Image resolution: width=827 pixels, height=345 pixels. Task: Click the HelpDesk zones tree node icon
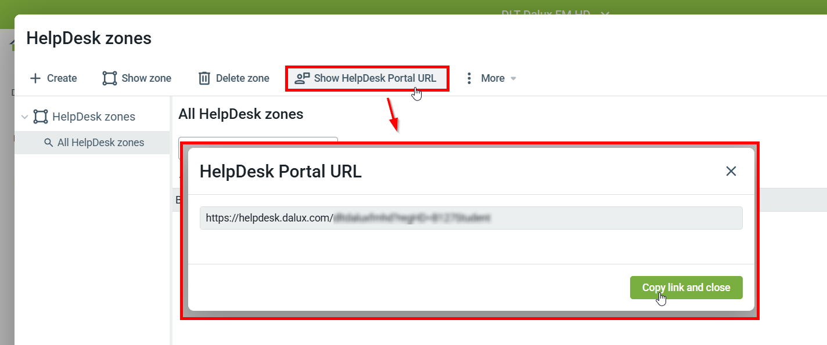pyautogui.click(x=41, y=117)
